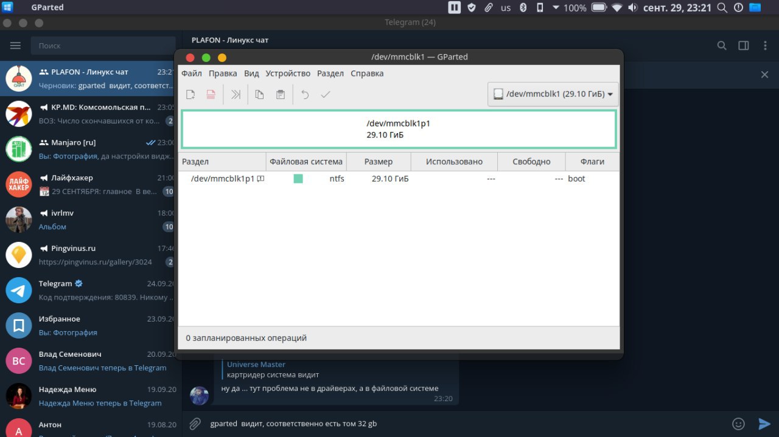Open ivrlmv channel chat
The height and width of the screenshot is (437, 779).
[x=88, y=219]
